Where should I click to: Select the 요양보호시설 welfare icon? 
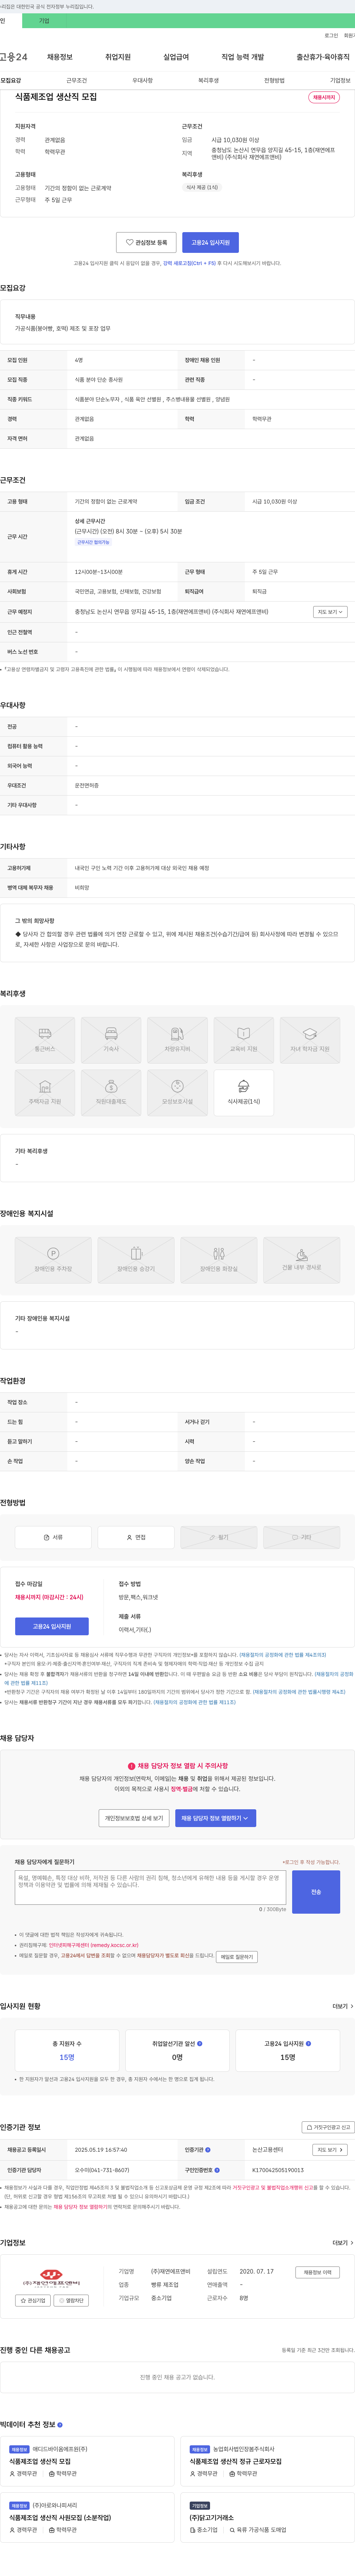click(177, 1092)
